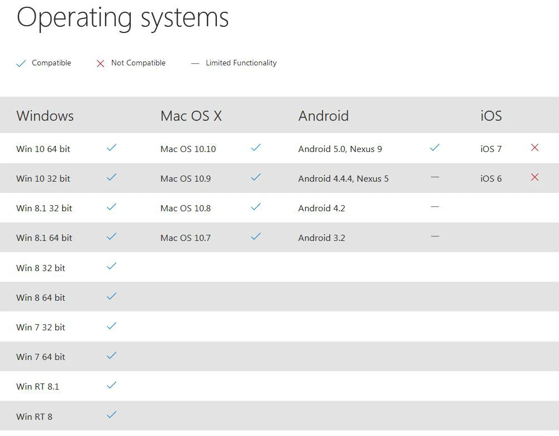
Task: Click the checkmark beside Mac OS 10.10
Action: coord(256,148)
